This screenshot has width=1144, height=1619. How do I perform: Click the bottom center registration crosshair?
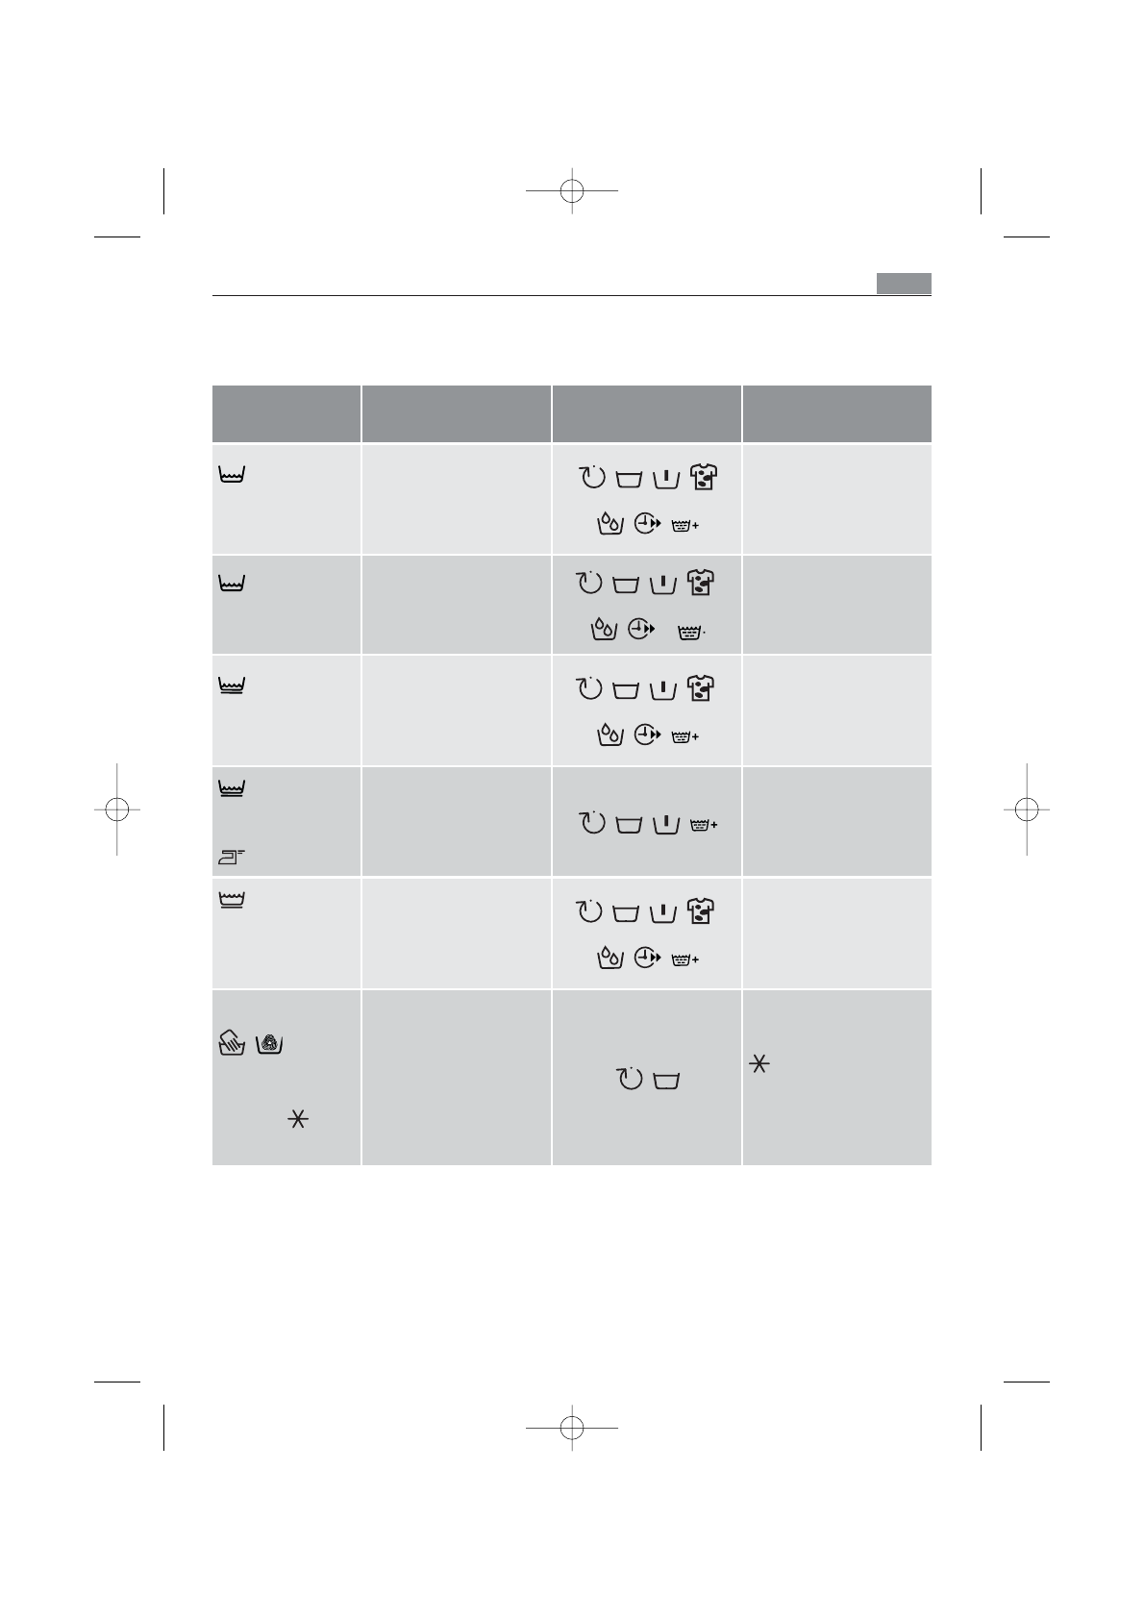pos(572,1428)
